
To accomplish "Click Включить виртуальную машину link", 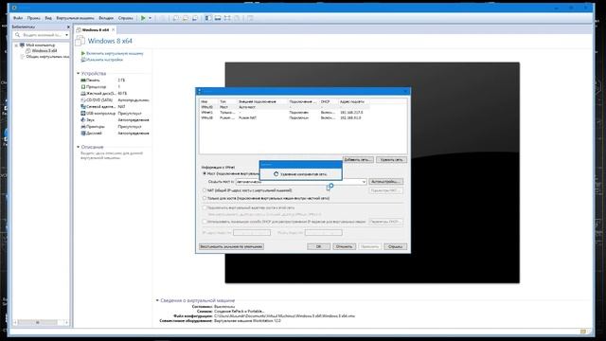I will (x=115, y=53).
